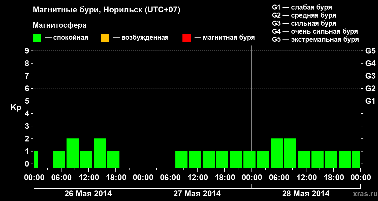Click the last narrow green bar on 28 Мая
This screenshot has width=378, height=201.
(x=356, y=159)
